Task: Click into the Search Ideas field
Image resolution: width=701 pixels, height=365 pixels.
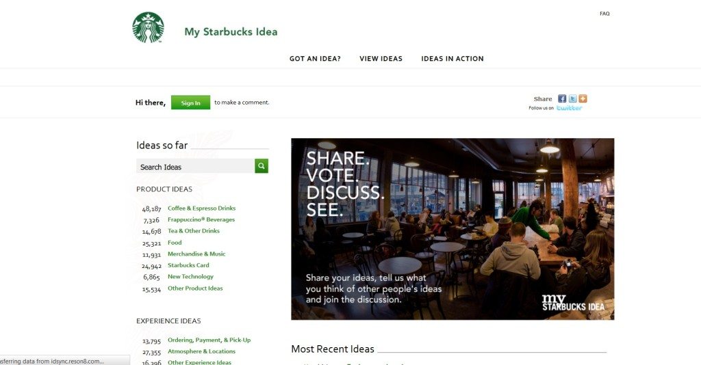Action: click(195, 166)
